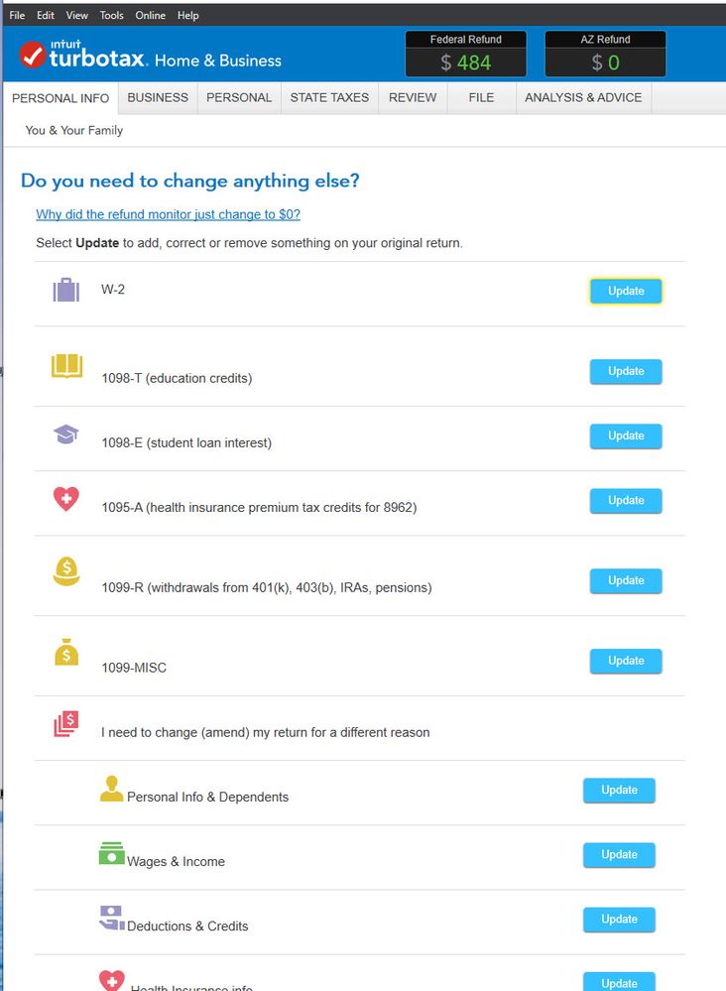Update 1099-MISC information
The height and width of the screenshot is (991, 726).
click(x=626, y=661)
